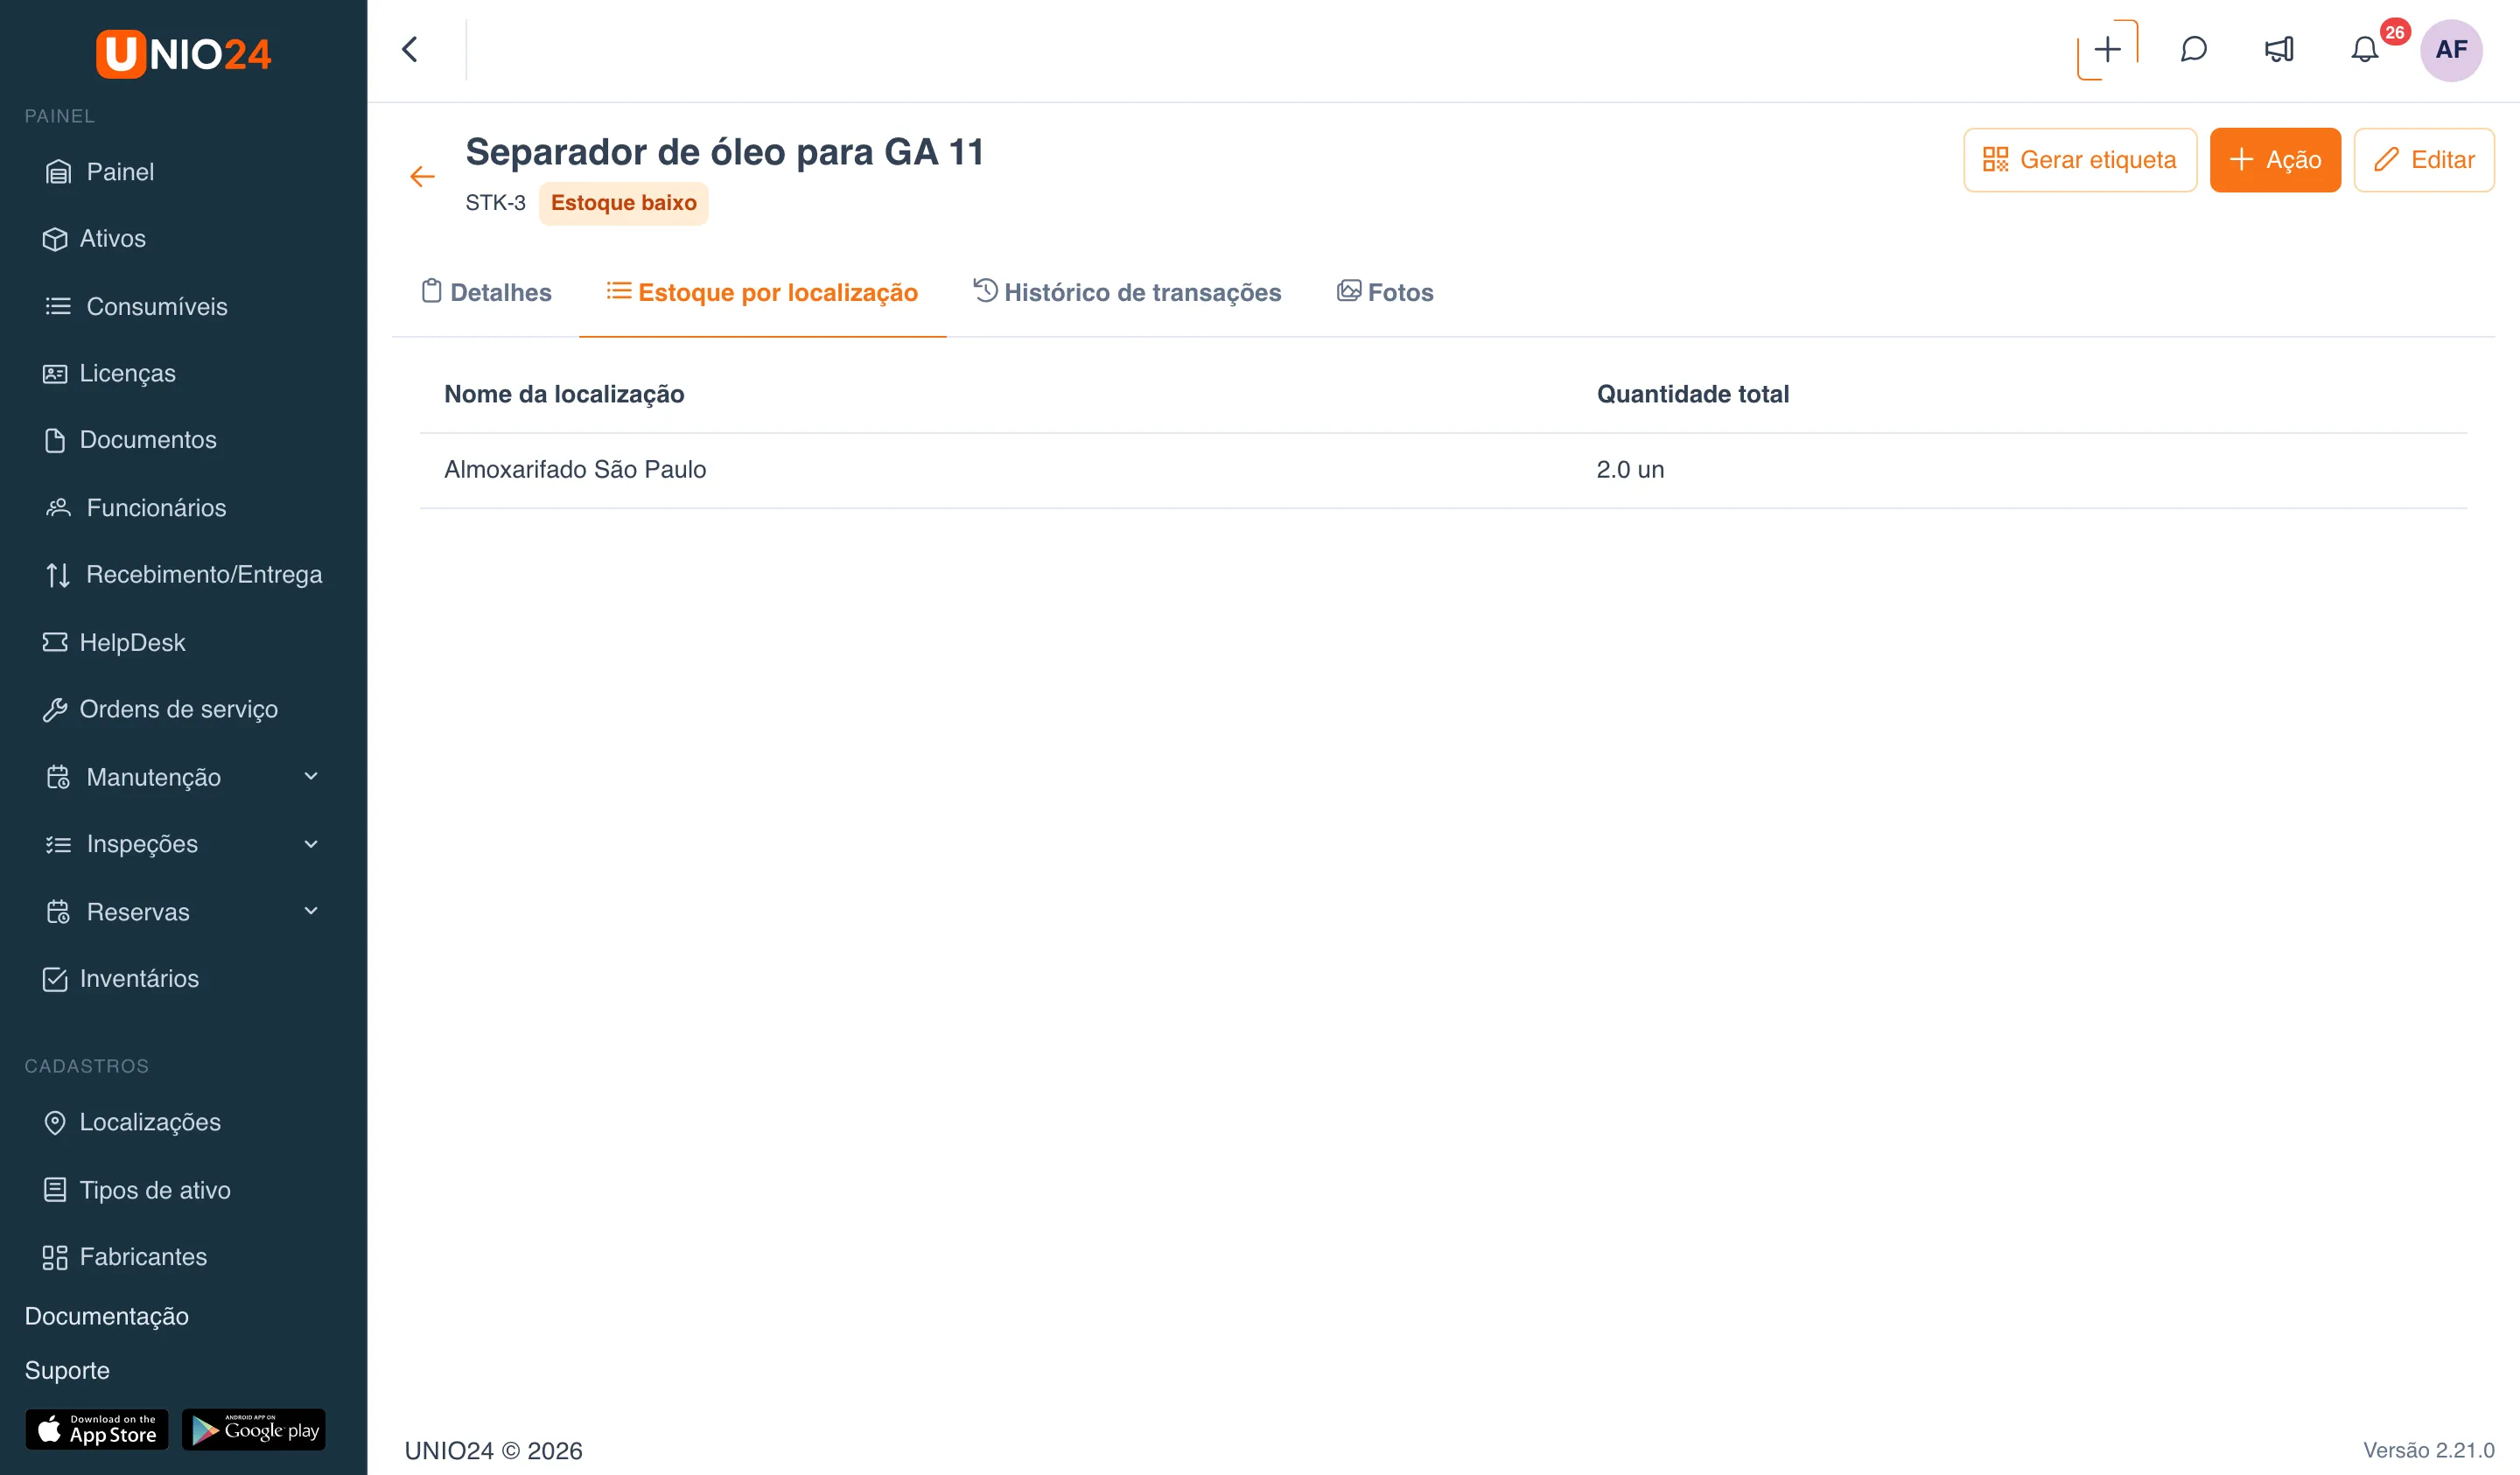
Task: Click the Editar button
Action: pyautogui.click(x=2424, y=160)
